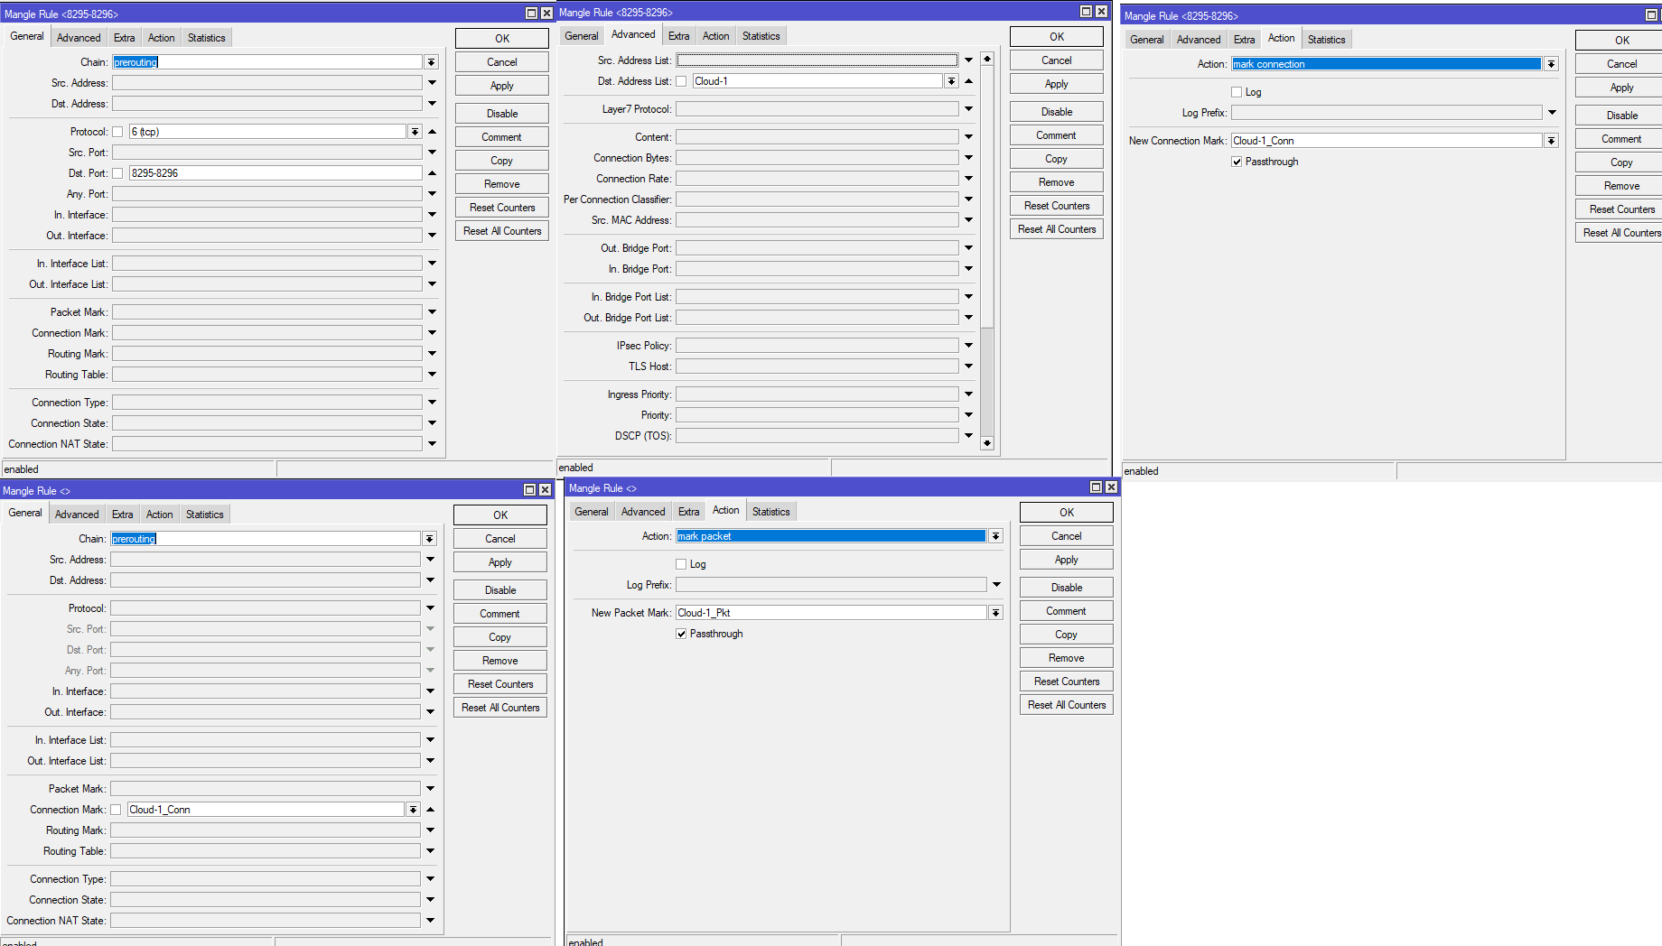Click Disable in mark connection window
The height and width of the screenshot is (946, 1662).
coord(1622,116)
